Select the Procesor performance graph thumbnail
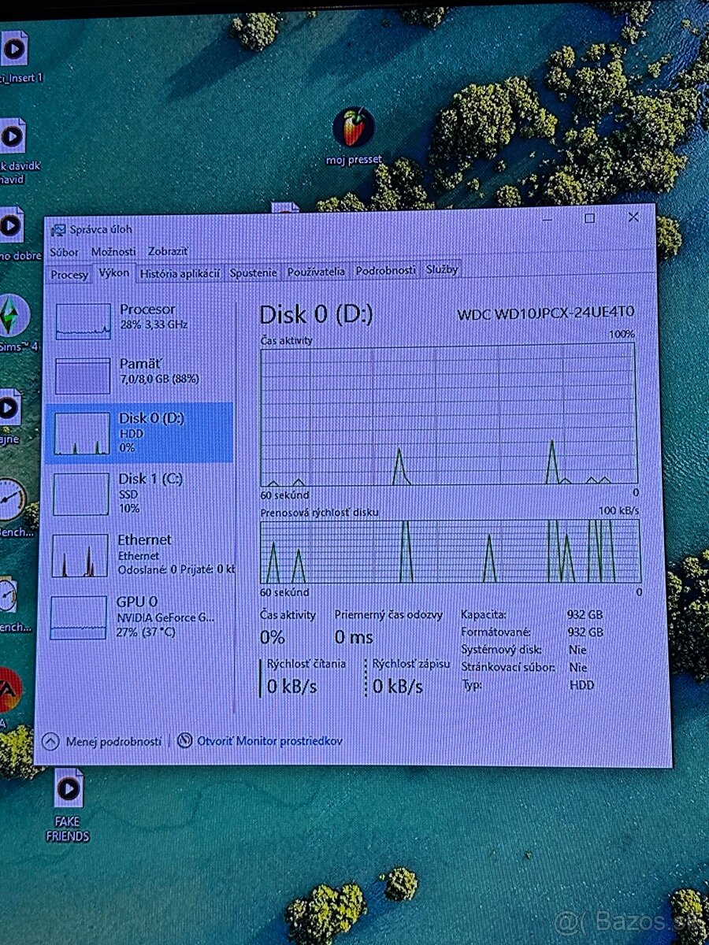 click(83, 321)
